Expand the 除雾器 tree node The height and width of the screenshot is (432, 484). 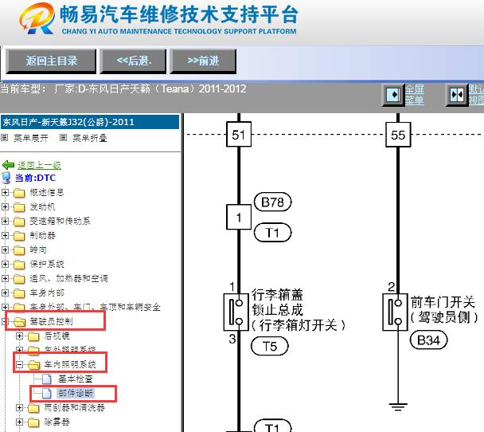click(19, 422)
